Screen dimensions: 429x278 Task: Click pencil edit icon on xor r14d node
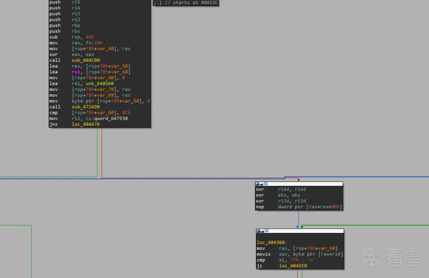coord(261,184)
